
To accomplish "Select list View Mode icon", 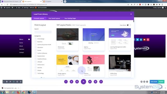I will 130,25.
